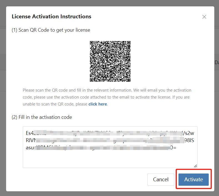The image size is (219, 196).
Task: Place cursor on code line starting "RIVN"
Action: point(110,140)
